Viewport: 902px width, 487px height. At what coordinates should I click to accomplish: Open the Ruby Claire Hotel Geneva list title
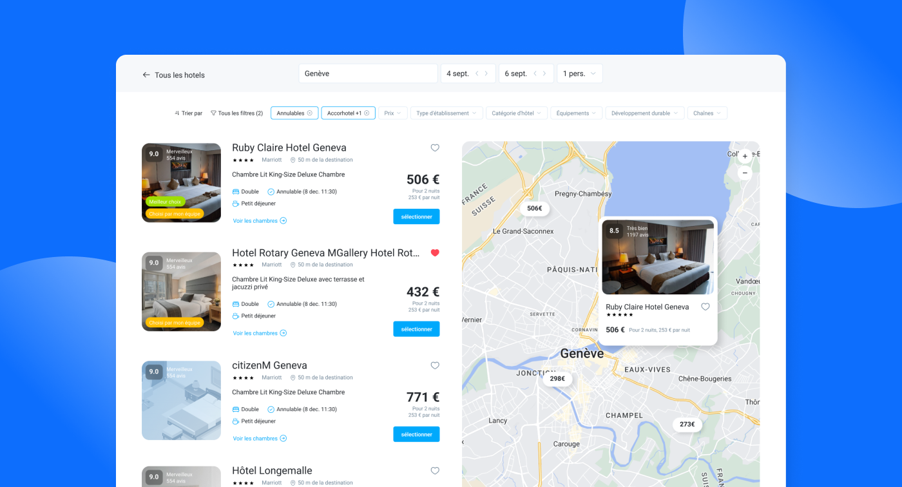pos(289,148)
